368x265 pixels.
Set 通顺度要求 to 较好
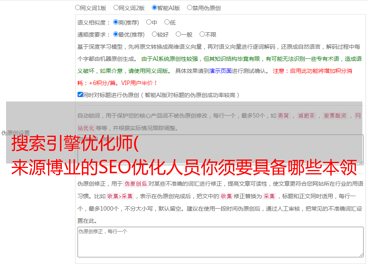click(154, 34)
